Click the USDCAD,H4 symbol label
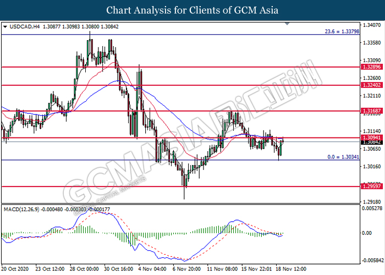 pos(25,27)
